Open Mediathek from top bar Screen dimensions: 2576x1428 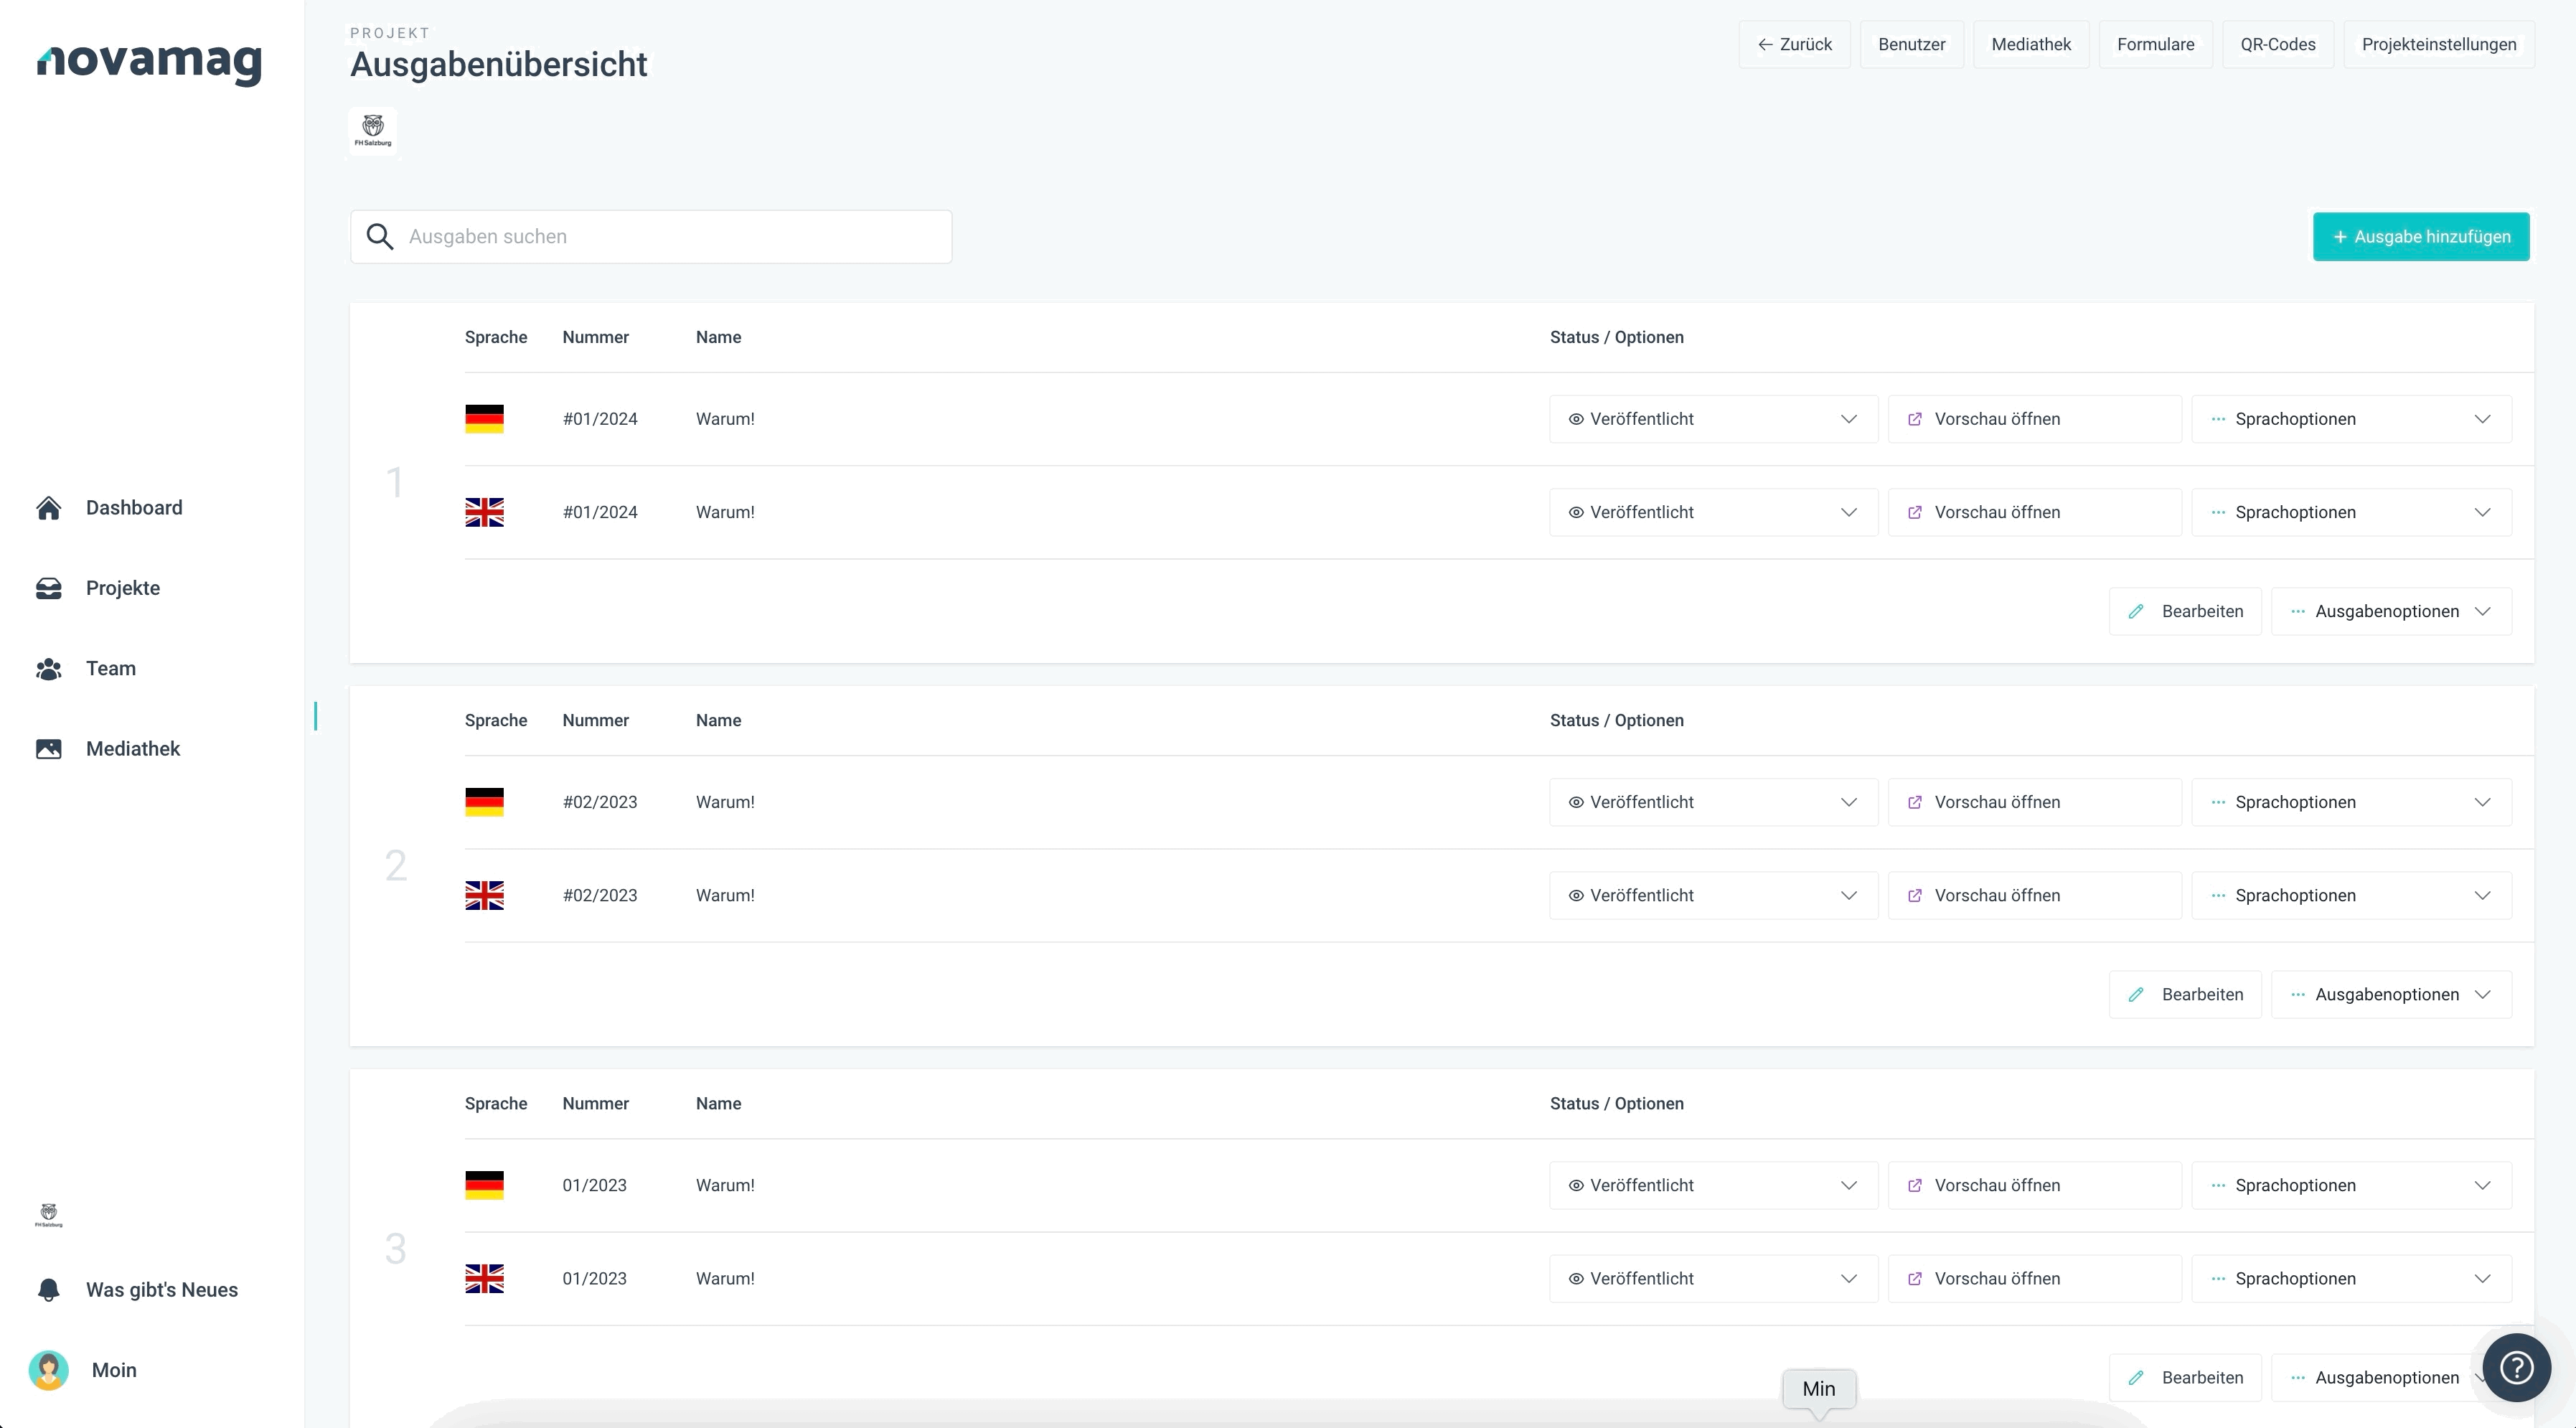[x=2031, y=44]
